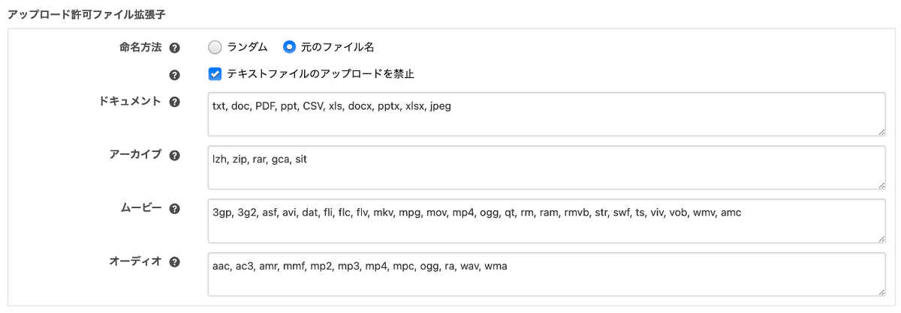This screenshot has height=313, width=901.
Task: Click resize grip of アーカイブ text area
Action: pos(881,185)
